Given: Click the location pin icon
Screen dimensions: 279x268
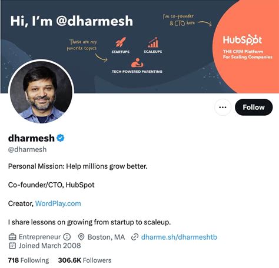Looking at the screenshot, I should [81, 237].
